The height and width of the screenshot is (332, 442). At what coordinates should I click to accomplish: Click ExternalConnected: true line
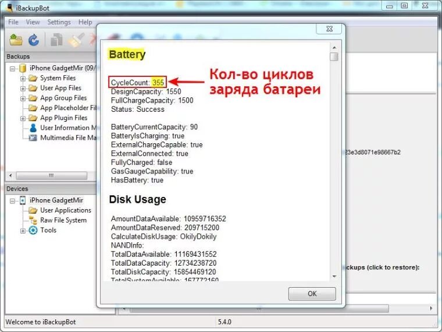click(x=149, y=154)
